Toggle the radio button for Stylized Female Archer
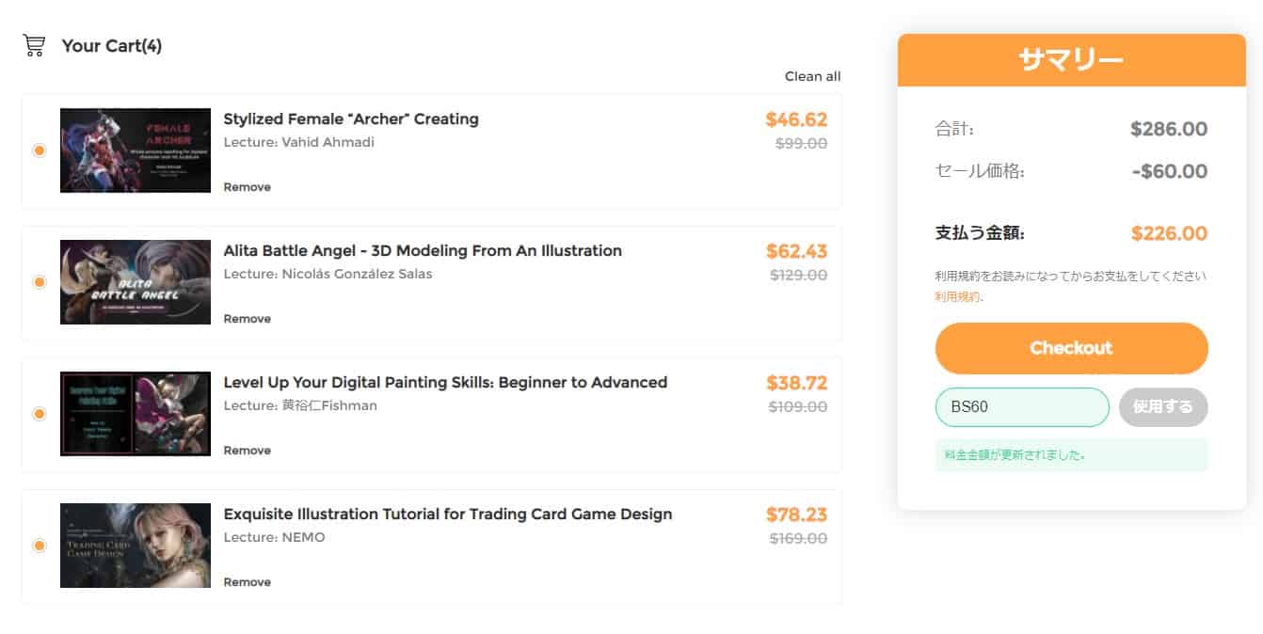The image size is (1263, 634). [39, 151]
